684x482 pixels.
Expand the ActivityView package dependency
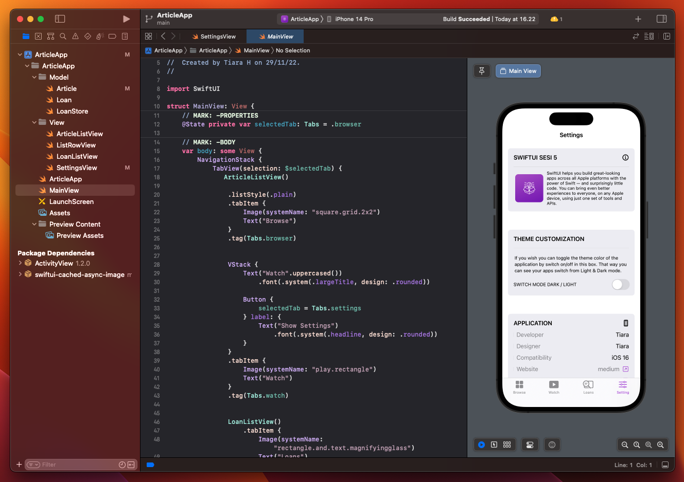click(21, 263)
